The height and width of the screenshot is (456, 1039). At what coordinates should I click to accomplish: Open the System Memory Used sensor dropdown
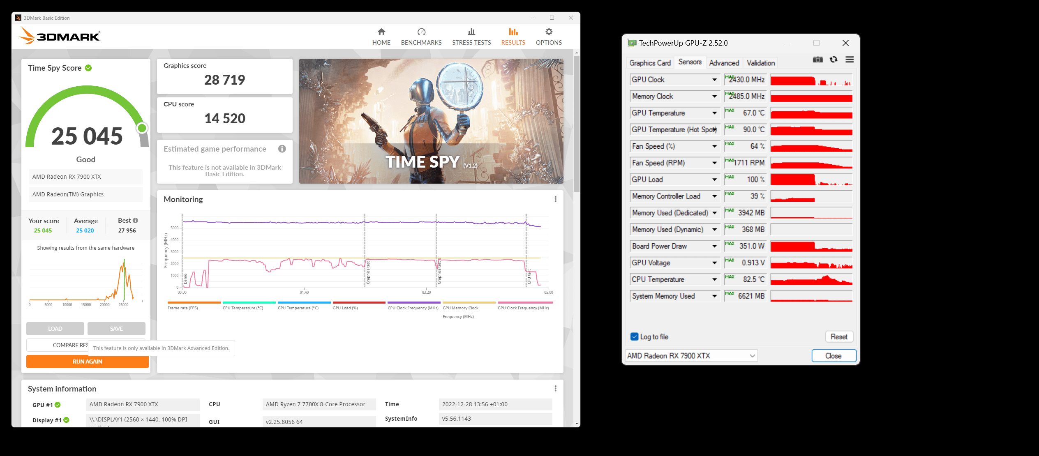(715, 296)
